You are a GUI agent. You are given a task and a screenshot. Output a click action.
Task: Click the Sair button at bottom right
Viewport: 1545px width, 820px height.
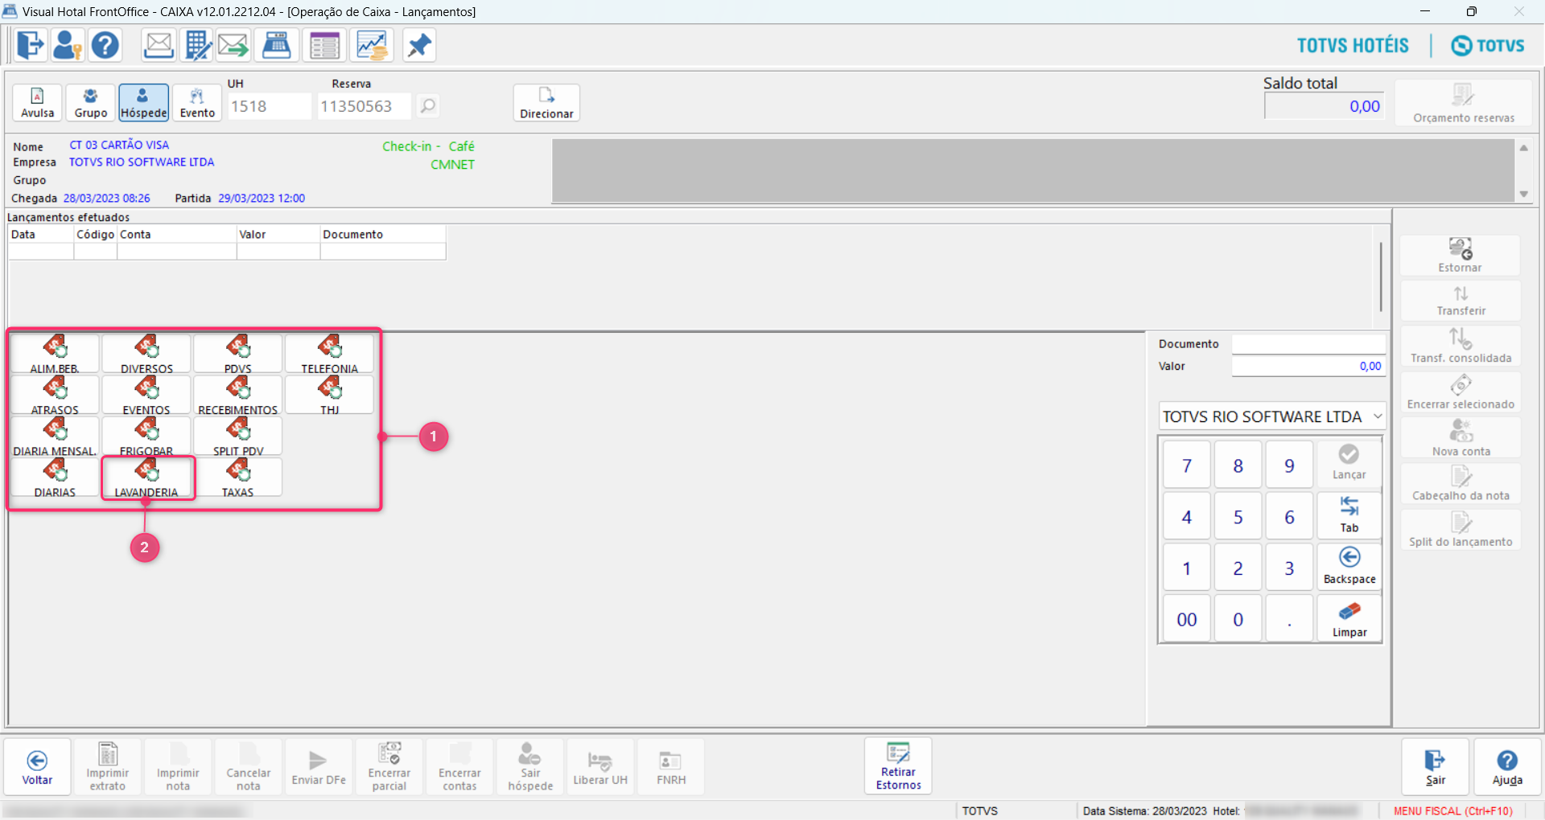coord(1436,767)
